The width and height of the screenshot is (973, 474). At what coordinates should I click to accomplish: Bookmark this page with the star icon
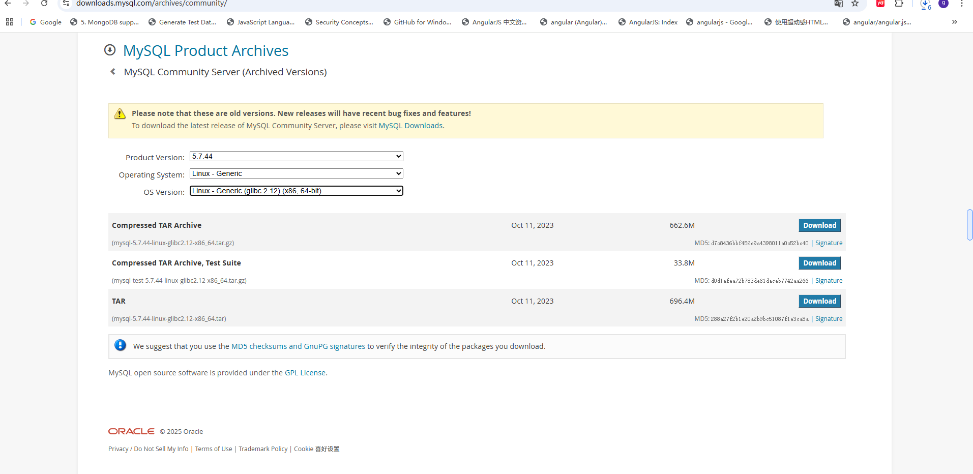855,4
